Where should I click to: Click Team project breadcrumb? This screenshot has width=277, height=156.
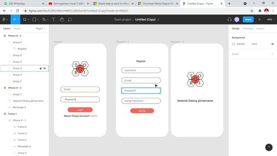(122, 19)
